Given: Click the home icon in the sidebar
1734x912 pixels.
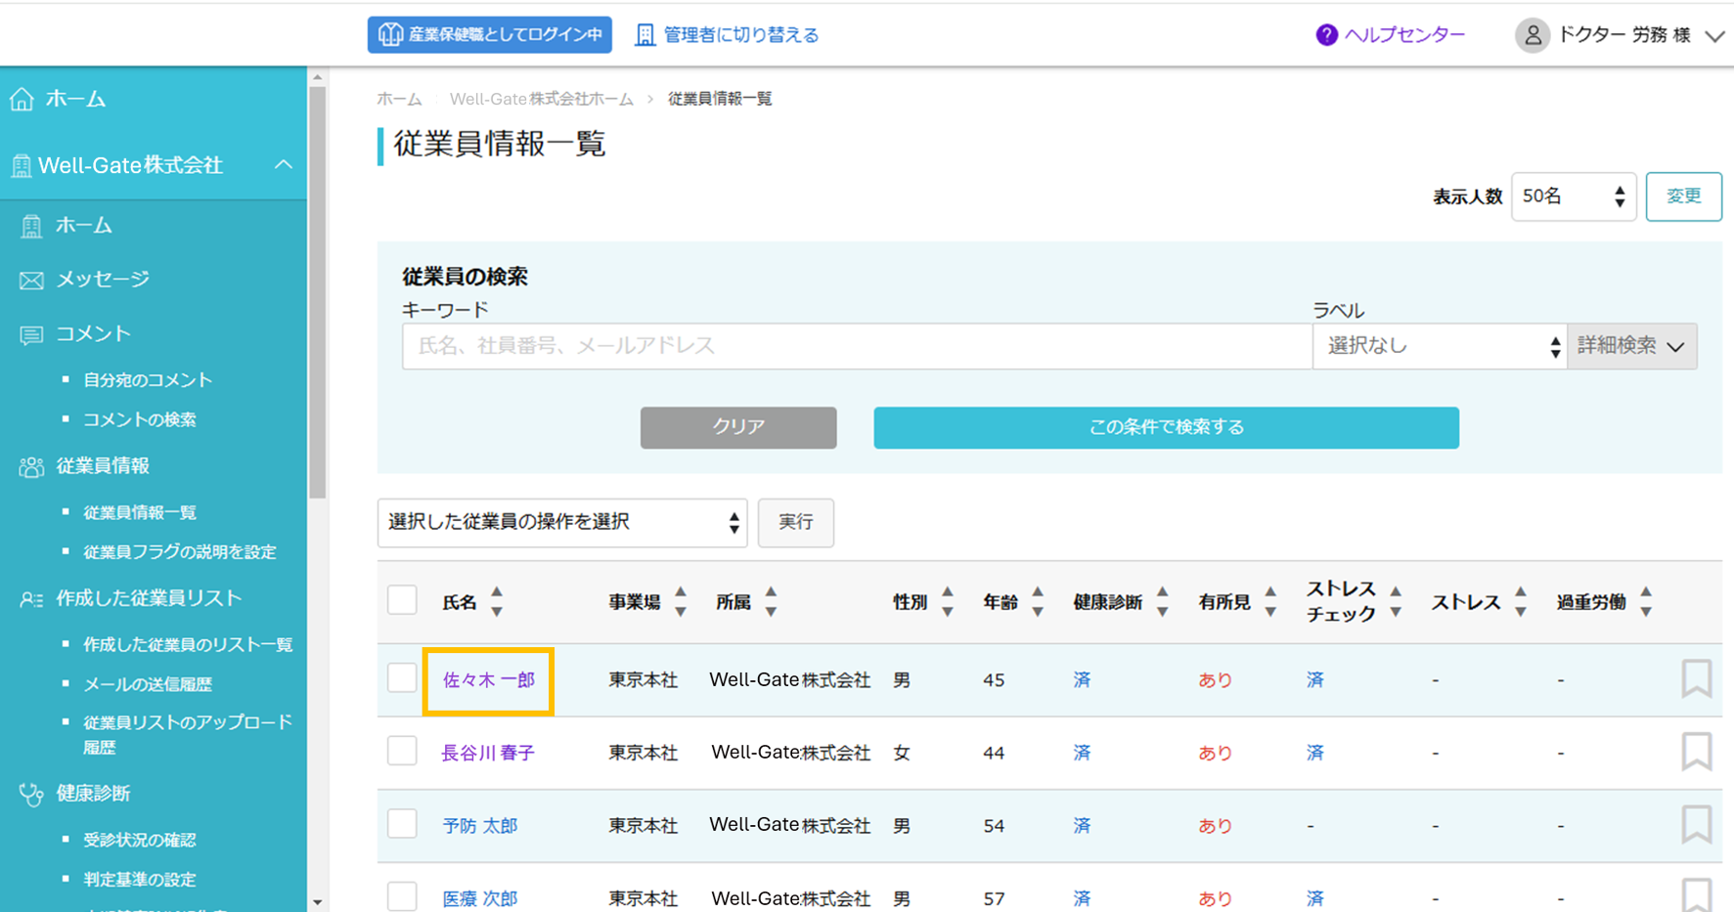Looking at the screenshot, I should [22, 99].
